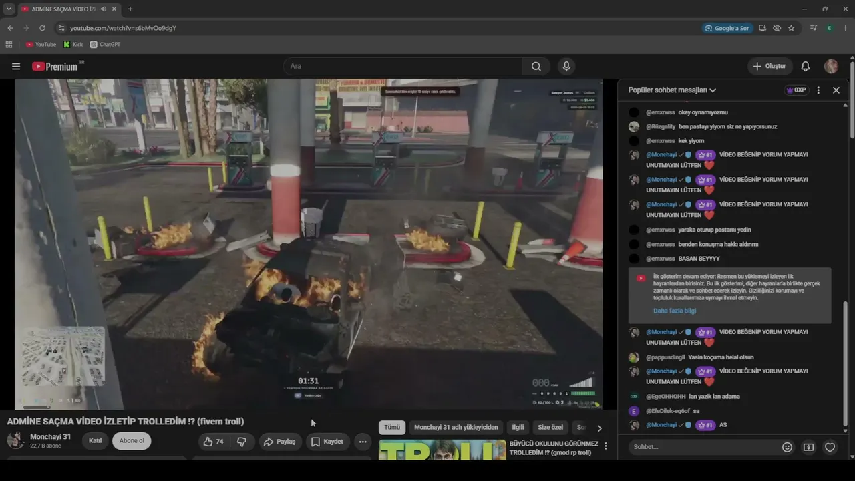Image resolution: width=855 pixels, height=481 pixels.
Task: Open the YouTube guide hamburger menu
Action: [16, 67]
